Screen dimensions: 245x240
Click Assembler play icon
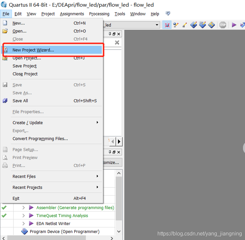point(31,207)
